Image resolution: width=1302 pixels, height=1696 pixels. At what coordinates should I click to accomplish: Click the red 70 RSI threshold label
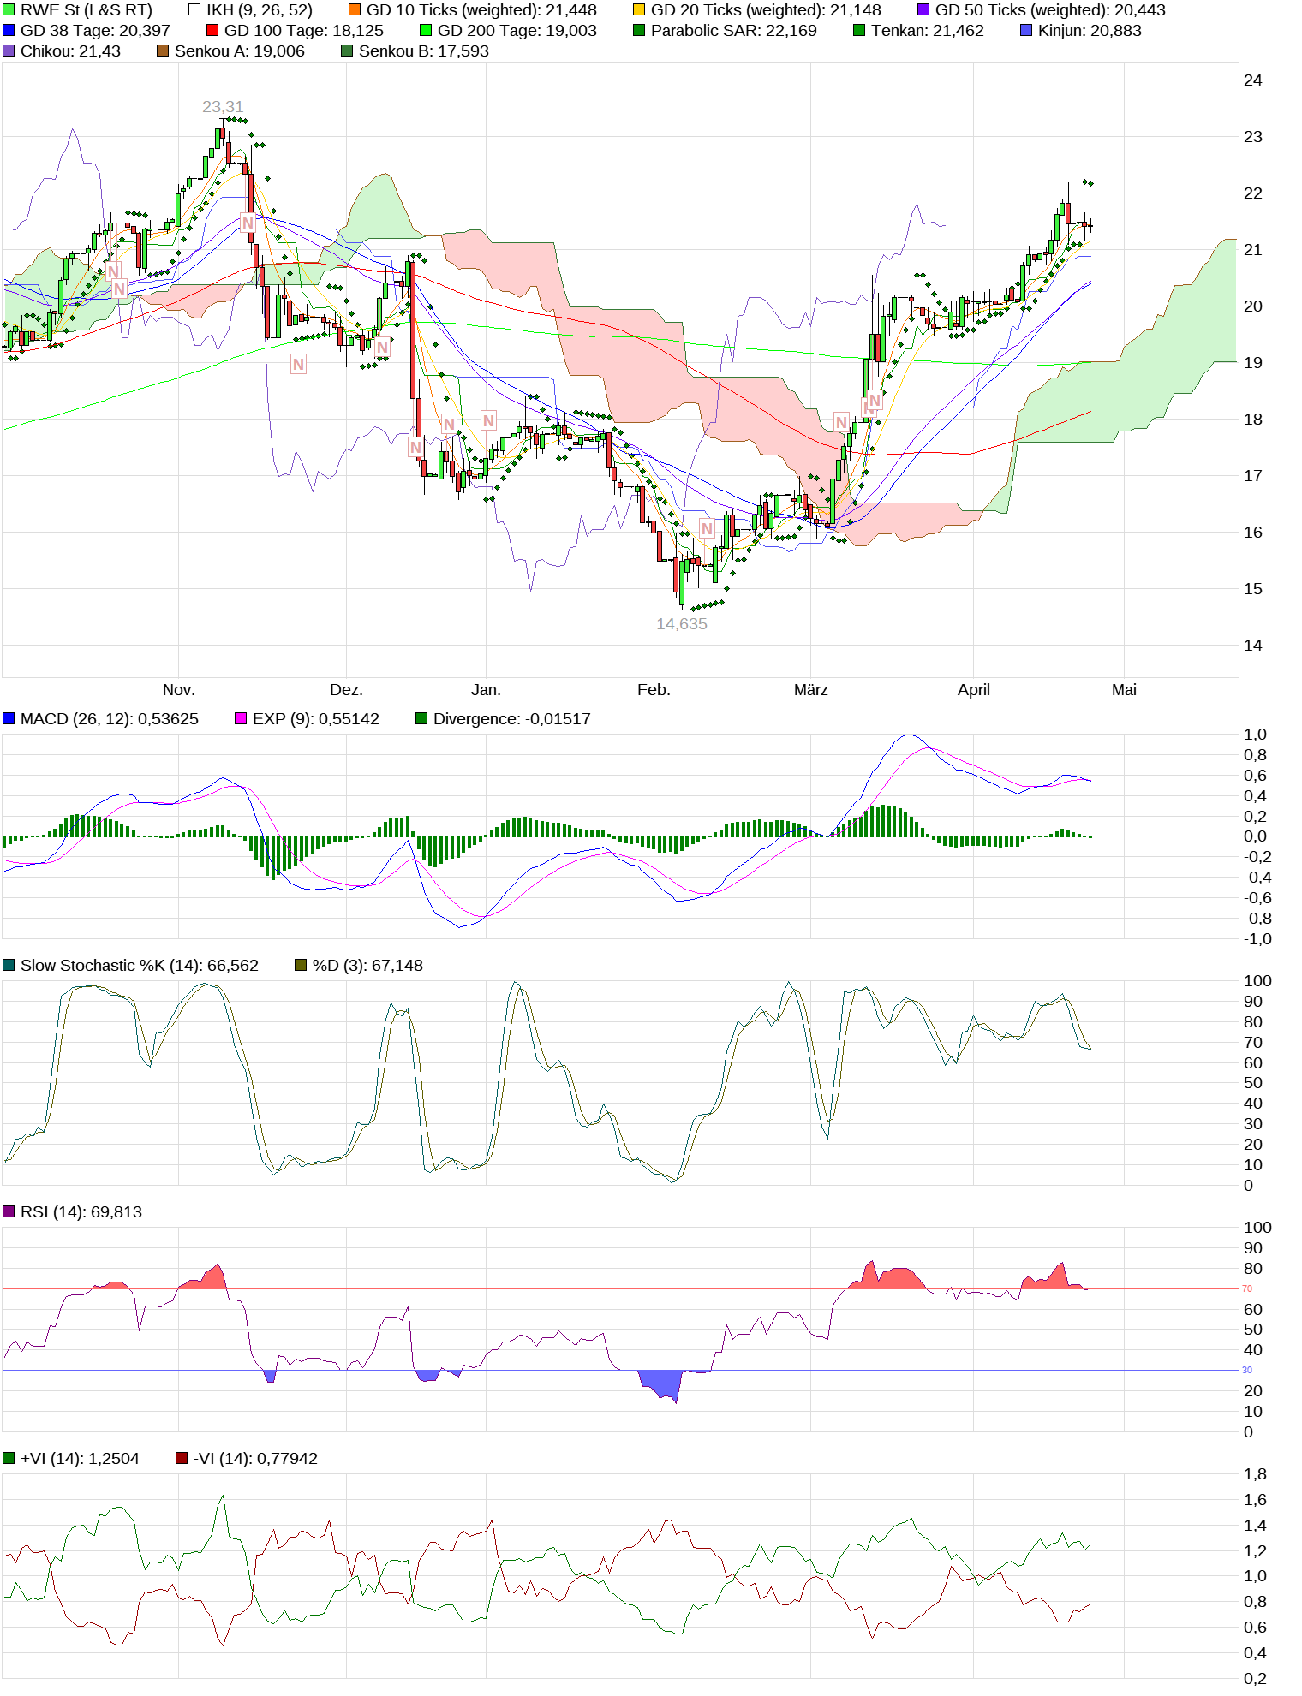1247,1288
